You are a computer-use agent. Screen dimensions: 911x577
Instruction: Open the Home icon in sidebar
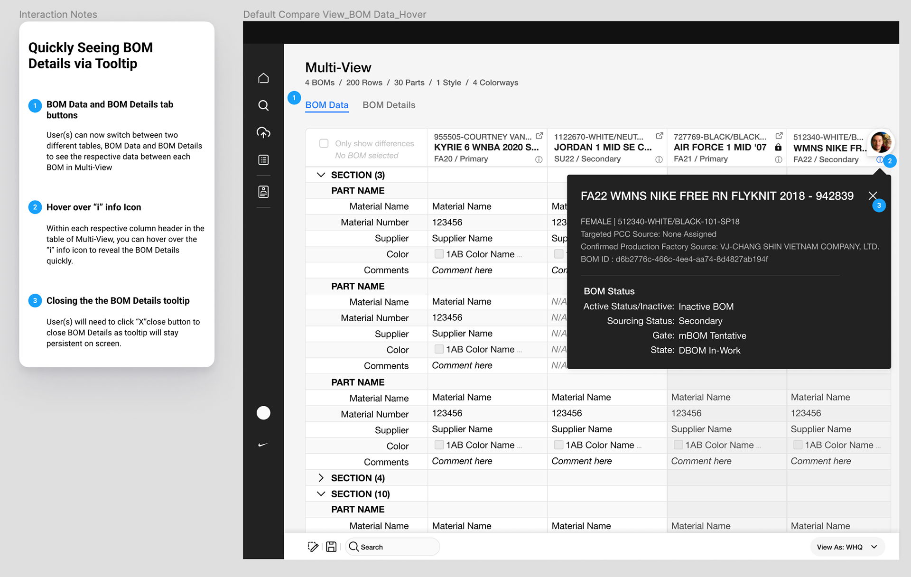click(263, 78)
